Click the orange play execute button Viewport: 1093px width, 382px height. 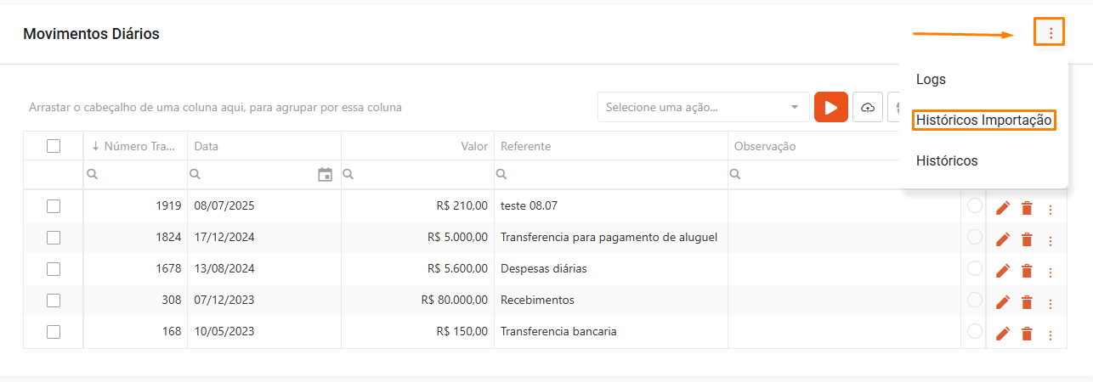(x=830, y=108)
